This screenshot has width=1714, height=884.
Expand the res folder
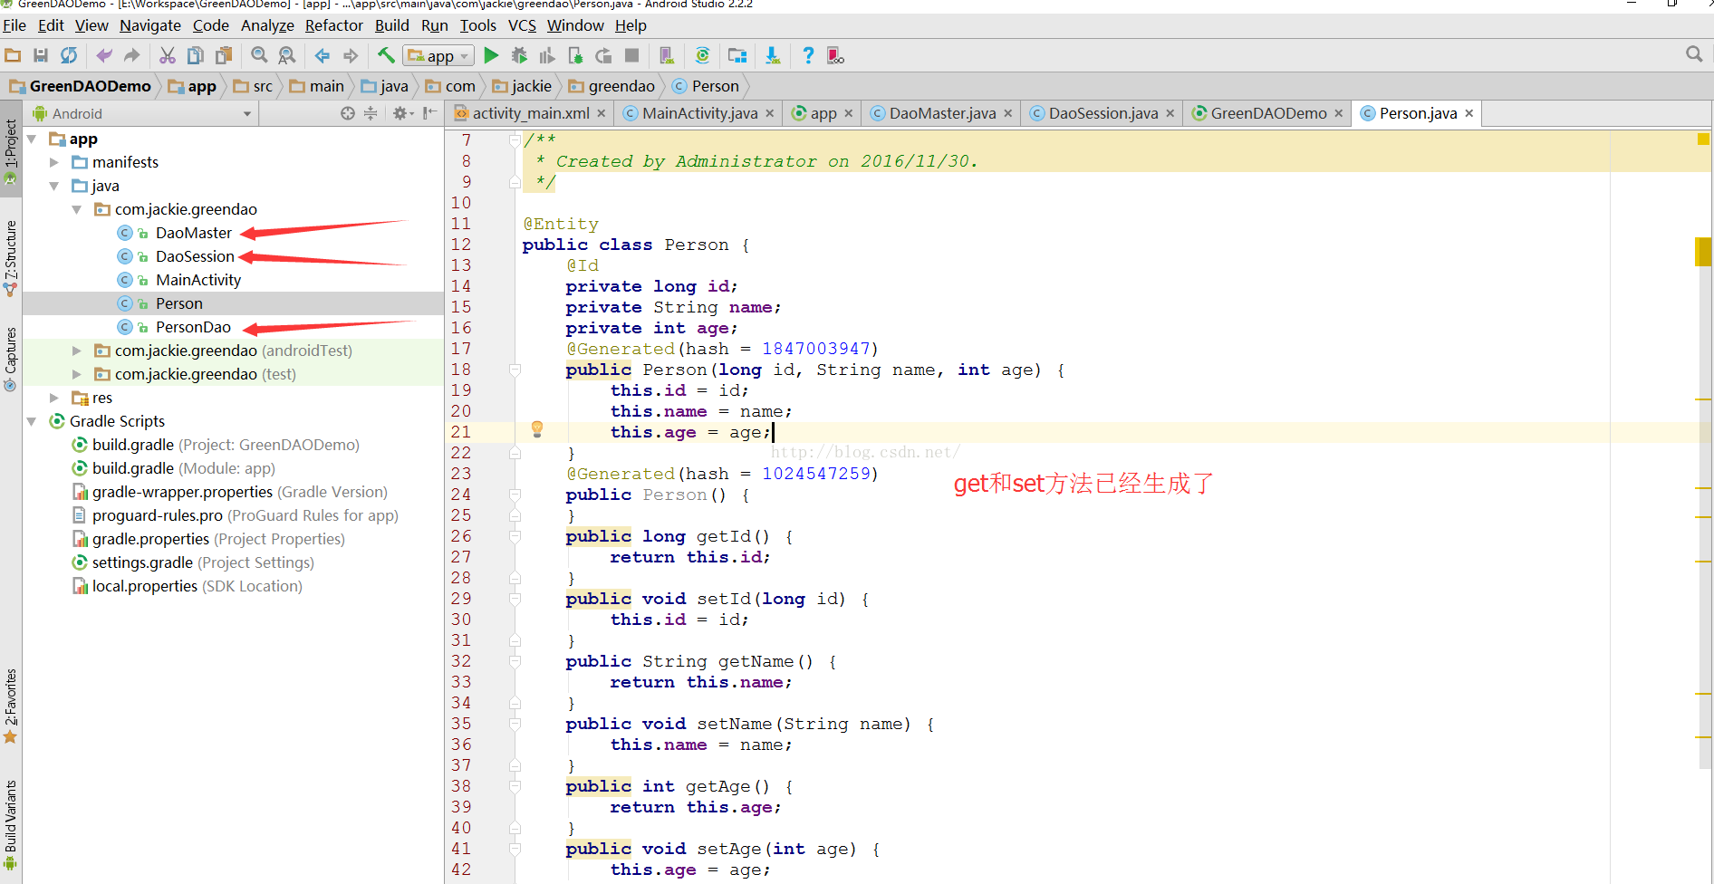tap(54, 398)
